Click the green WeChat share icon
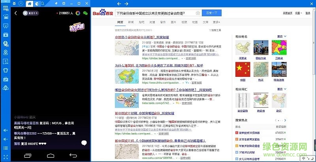Image resolution: width=316 pixels, height=162 pixels. 85,13
